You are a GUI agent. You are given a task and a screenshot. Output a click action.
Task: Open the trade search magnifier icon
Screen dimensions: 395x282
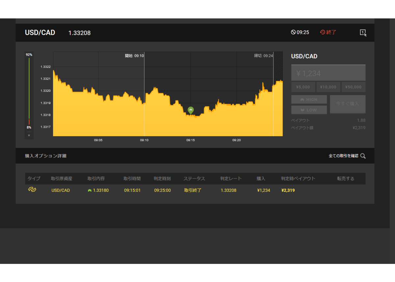[363, 156]
